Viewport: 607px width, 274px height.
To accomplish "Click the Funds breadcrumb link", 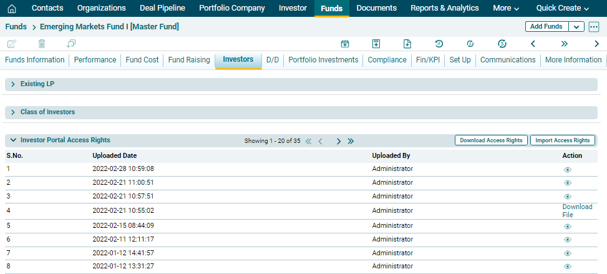I will pos(16,27).
